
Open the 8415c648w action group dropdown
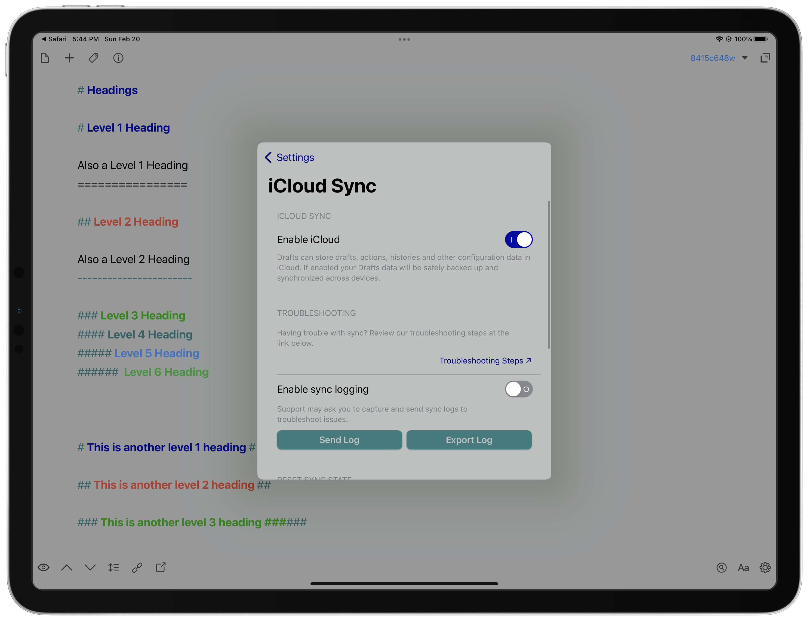click(719, 58)
